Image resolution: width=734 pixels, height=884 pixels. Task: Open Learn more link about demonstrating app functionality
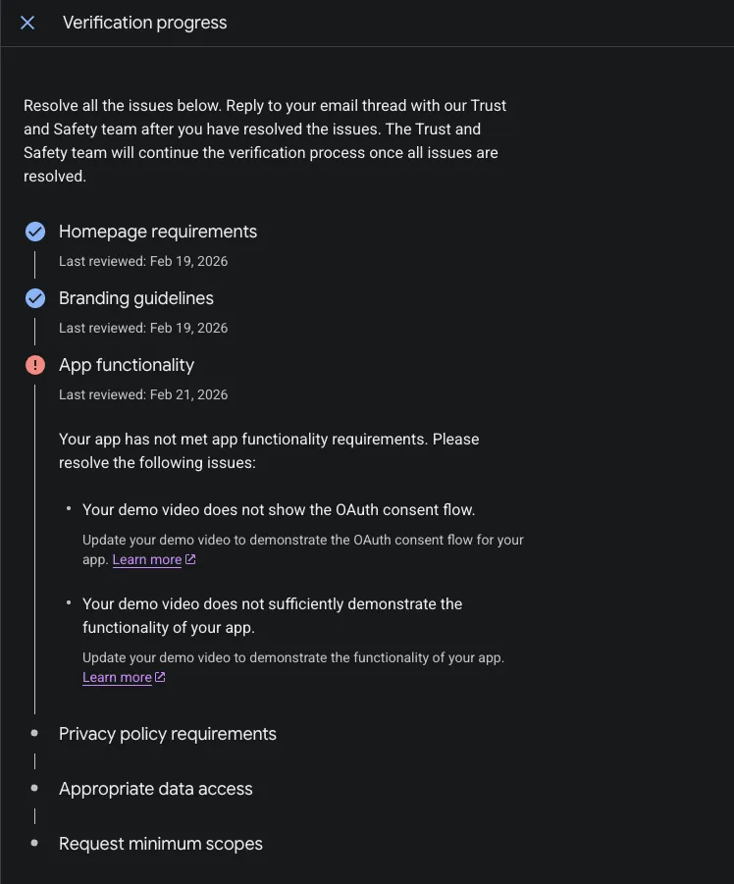[117, 678]
